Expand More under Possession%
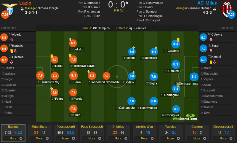This screenshot has width=237, height=143. [x=65, y=138]
